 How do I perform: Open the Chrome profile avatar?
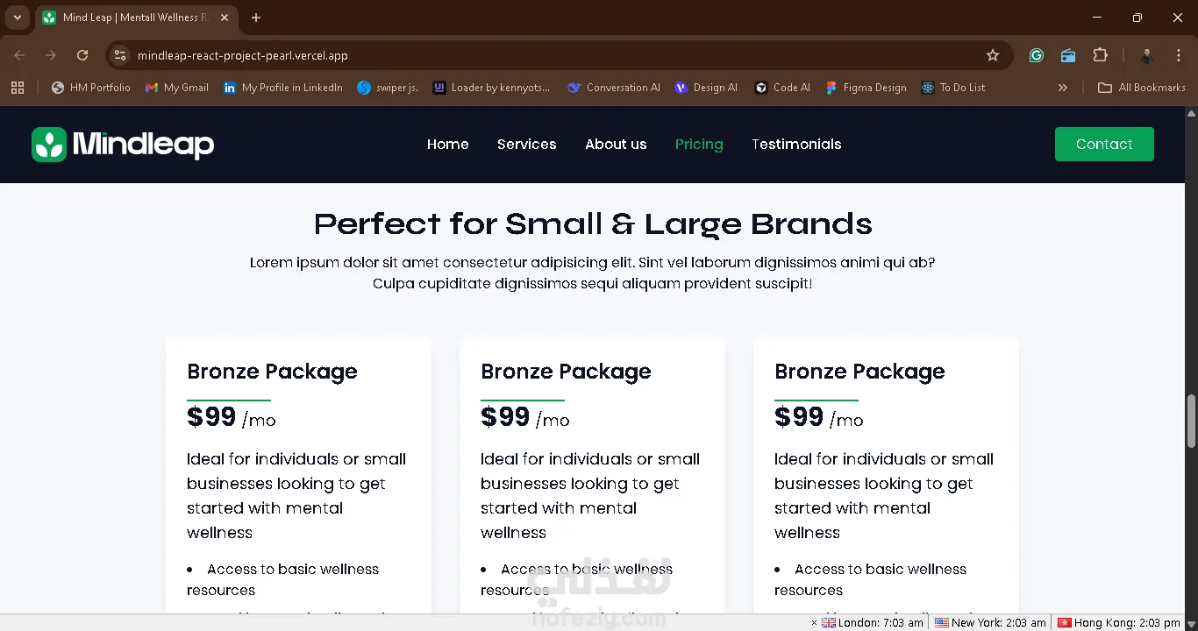tap(1146, 55)
